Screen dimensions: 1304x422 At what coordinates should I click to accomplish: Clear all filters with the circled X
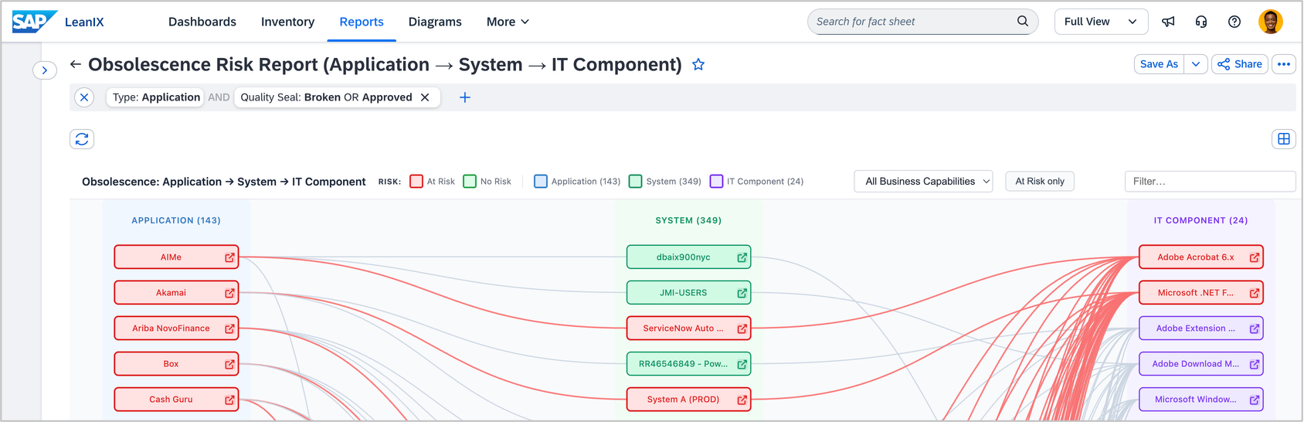click(x=84, y=97)
